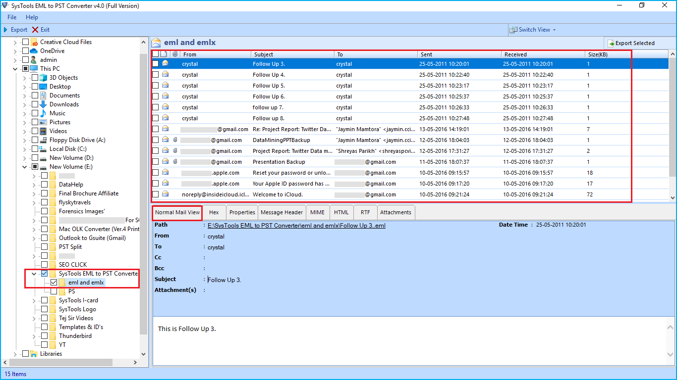
Task: Click the Documents folder icon
Action: [43, 95]
